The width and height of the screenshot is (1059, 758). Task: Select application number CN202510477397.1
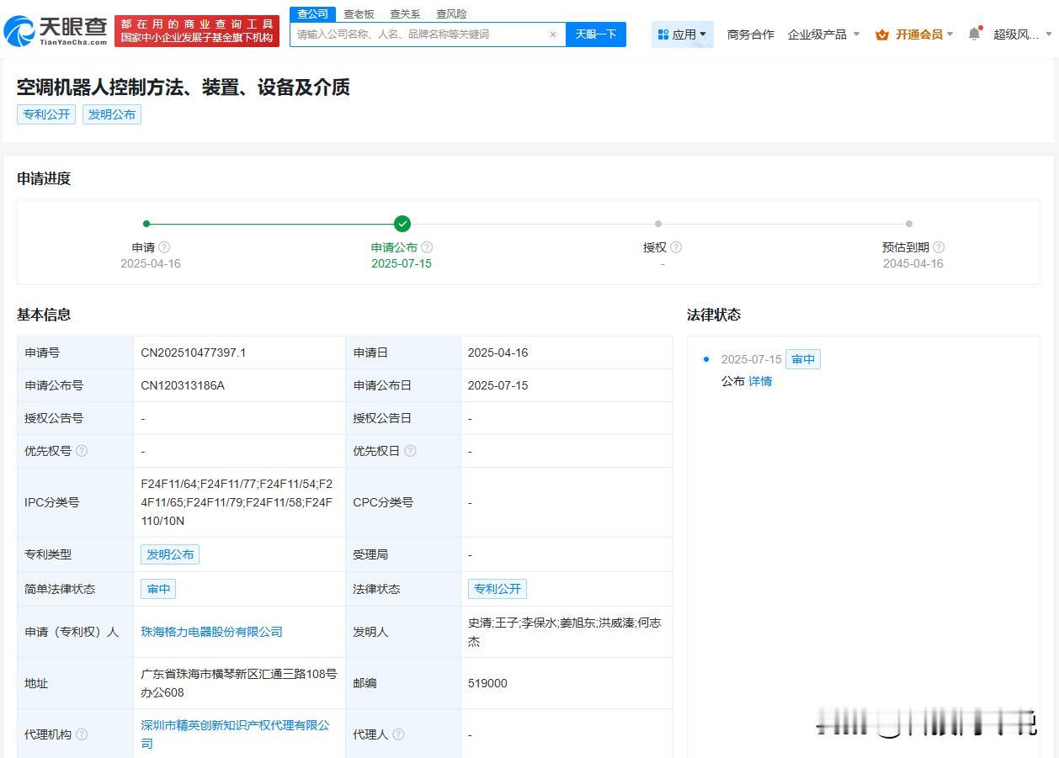[x=194, y=352]
